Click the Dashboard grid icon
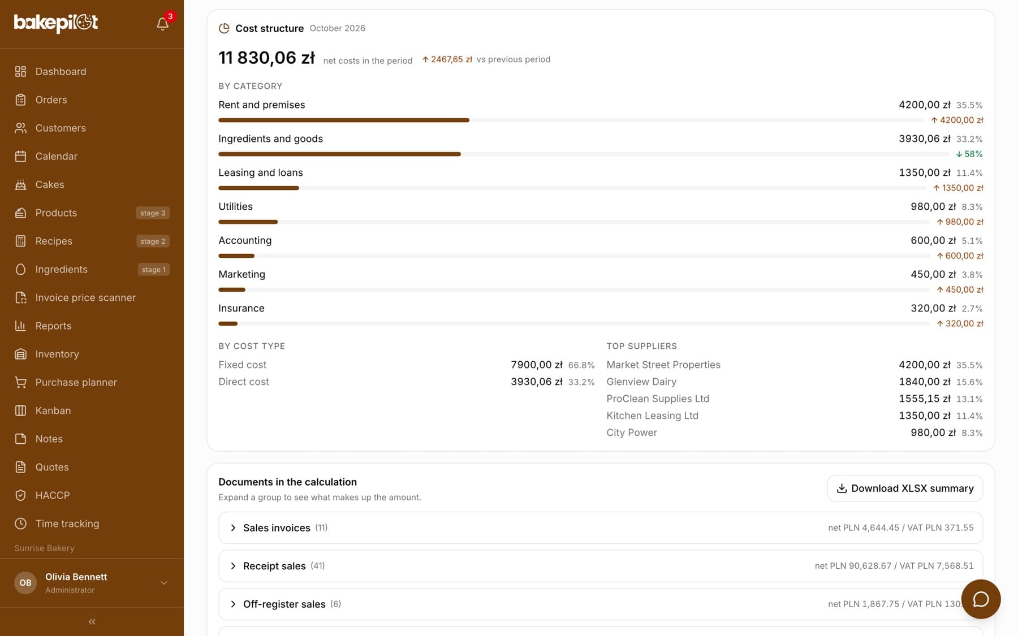The image size is (1018, 636). point(21,71)
